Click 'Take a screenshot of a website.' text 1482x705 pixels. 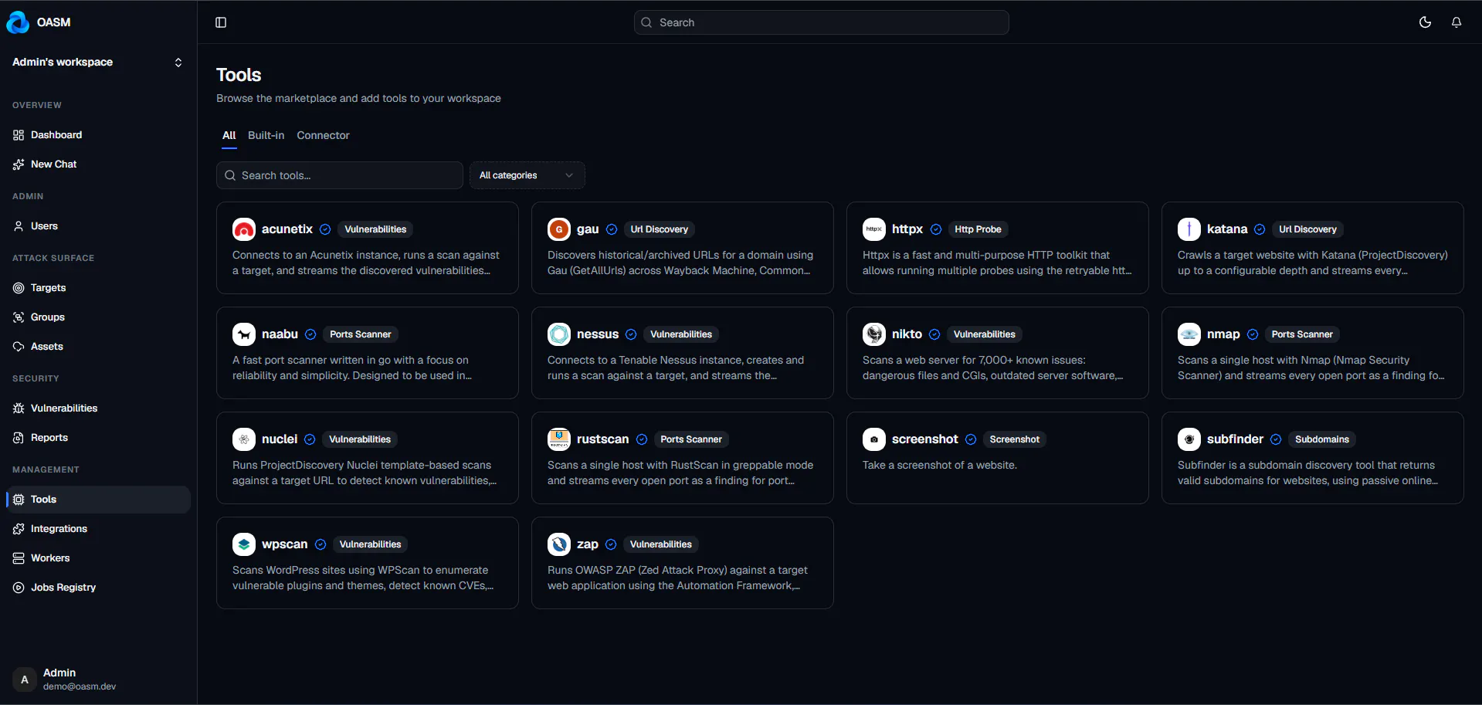coord(940,465)
